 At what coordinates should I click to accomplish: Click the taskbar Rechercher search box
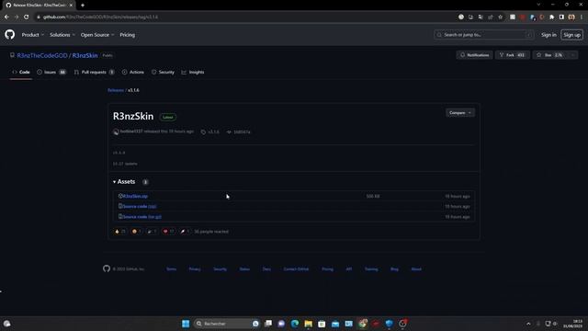point(227,324)
